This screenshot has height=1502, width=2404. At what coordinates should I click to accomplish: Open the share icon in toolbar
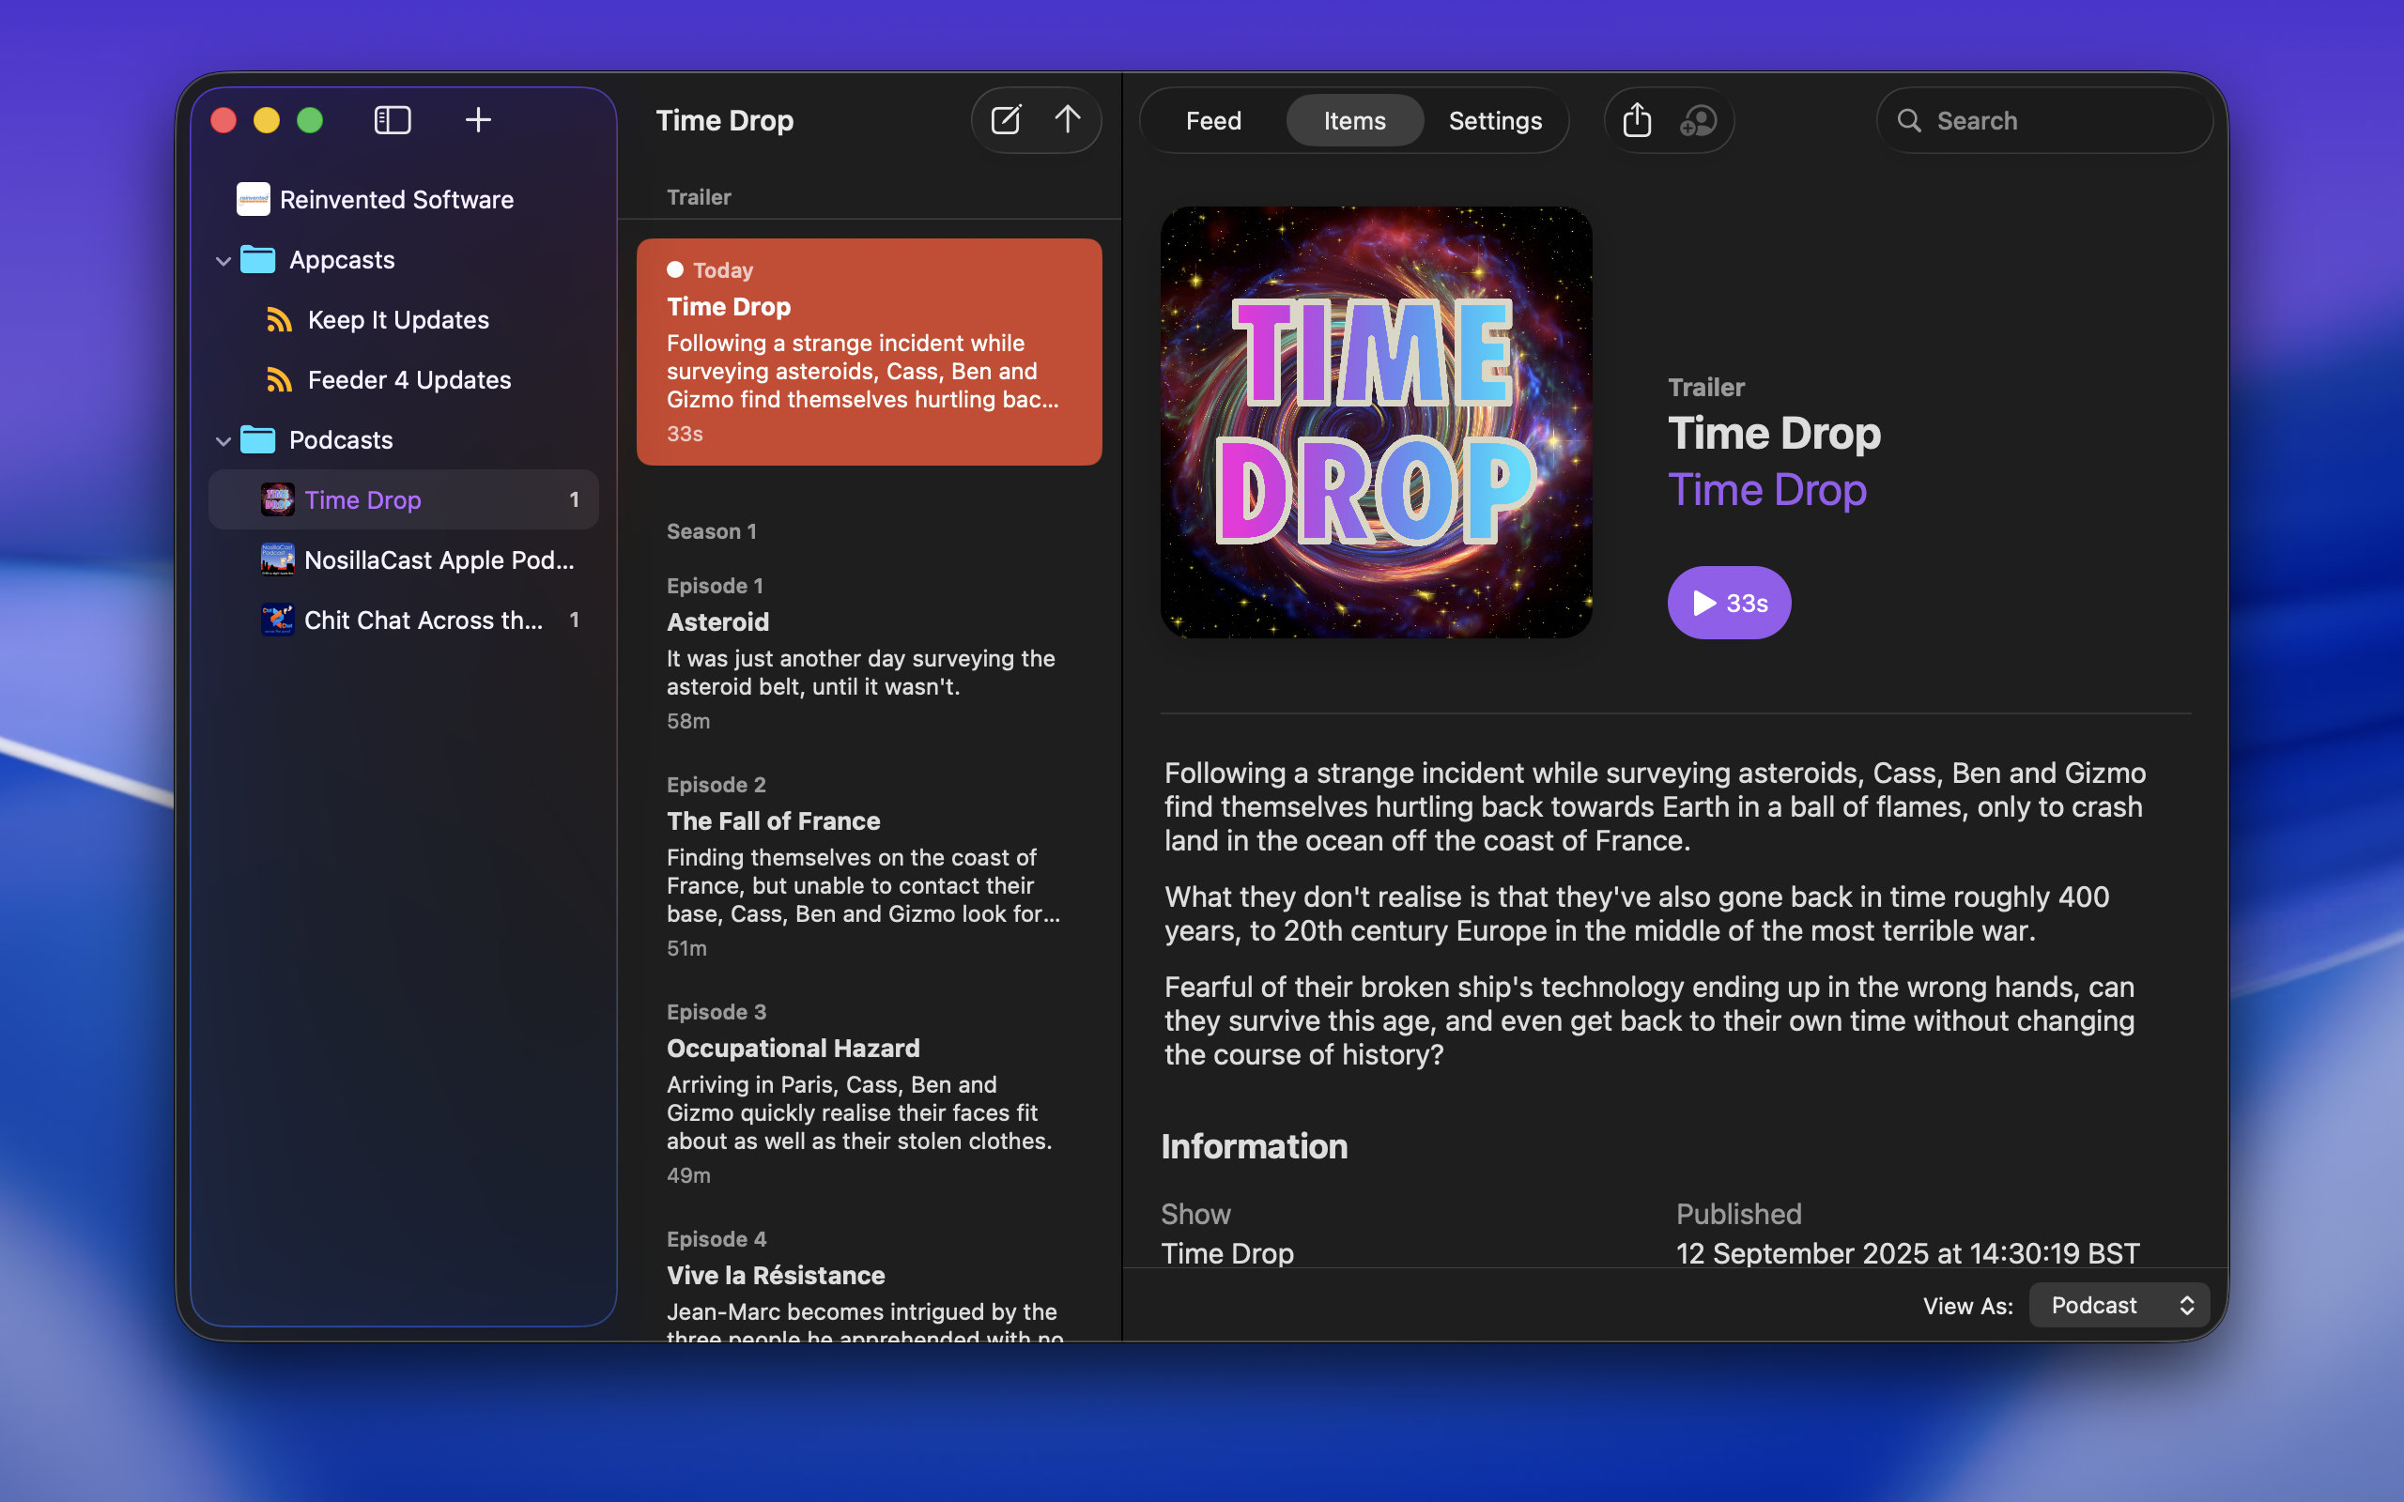(1636, 120)
